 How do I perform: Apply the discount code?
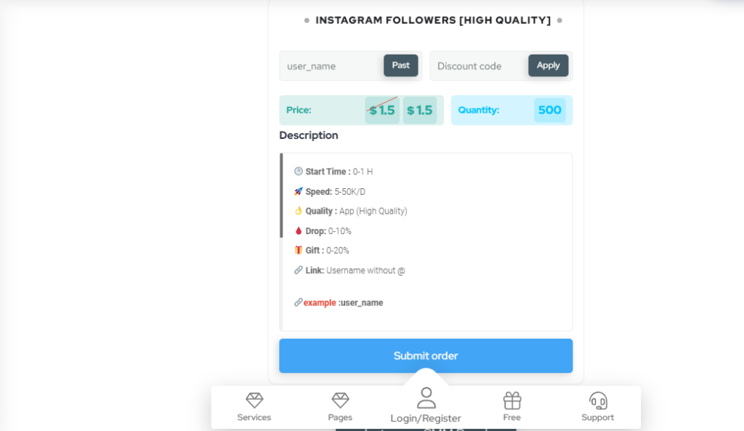549,65
